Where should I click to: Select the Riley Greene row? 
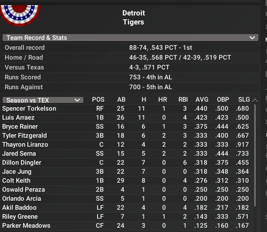[126, 217]
